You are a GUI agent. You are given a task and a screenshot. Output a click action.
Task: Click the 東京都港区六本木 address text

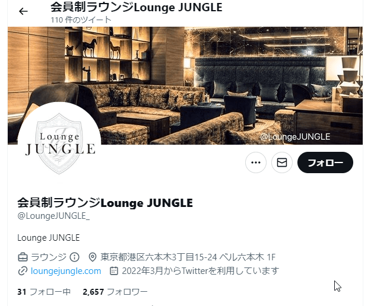[188, 257]
